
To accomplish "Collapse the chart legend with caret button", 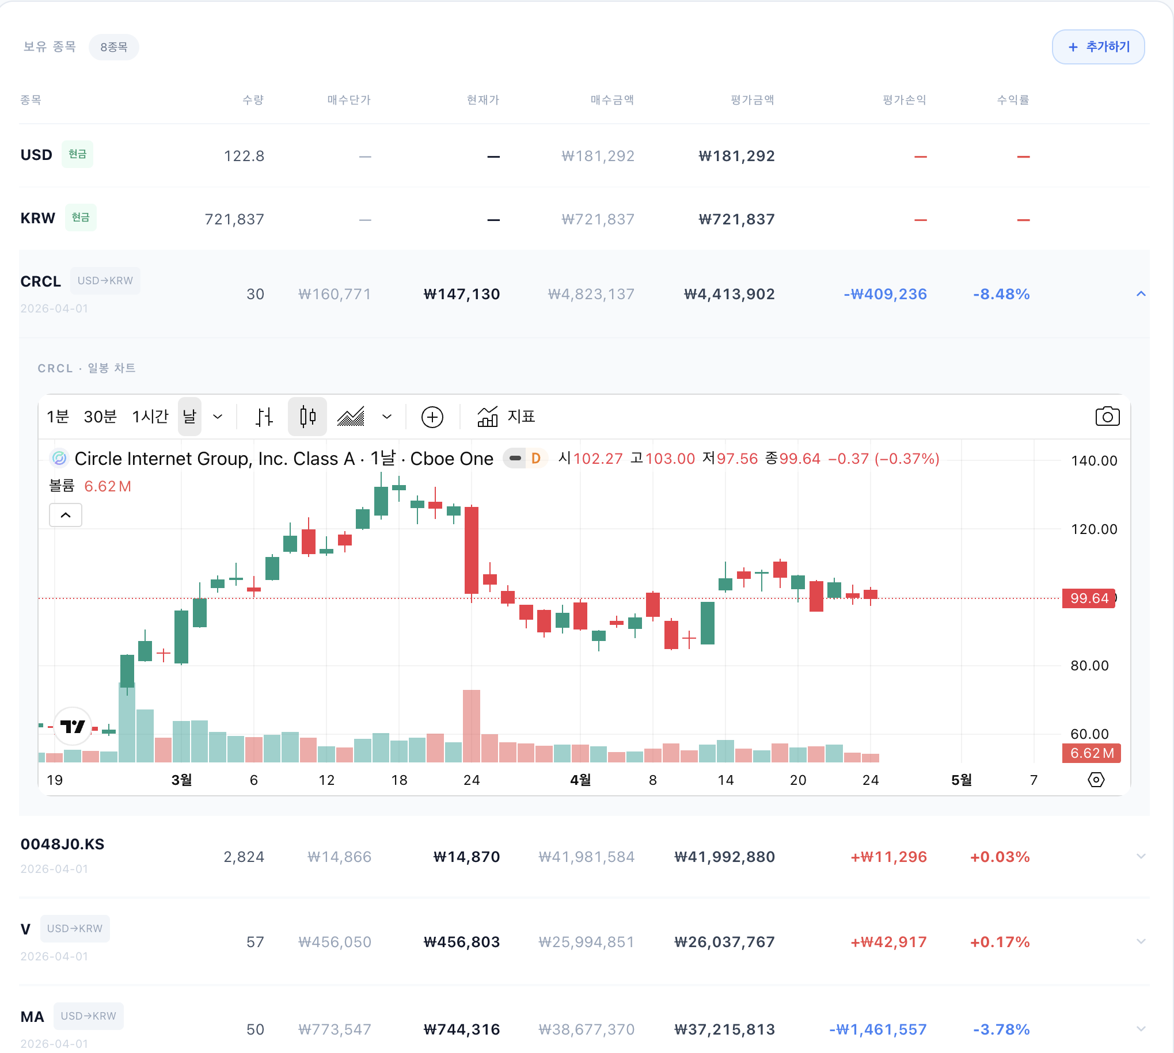I will [x=66, y=515].
